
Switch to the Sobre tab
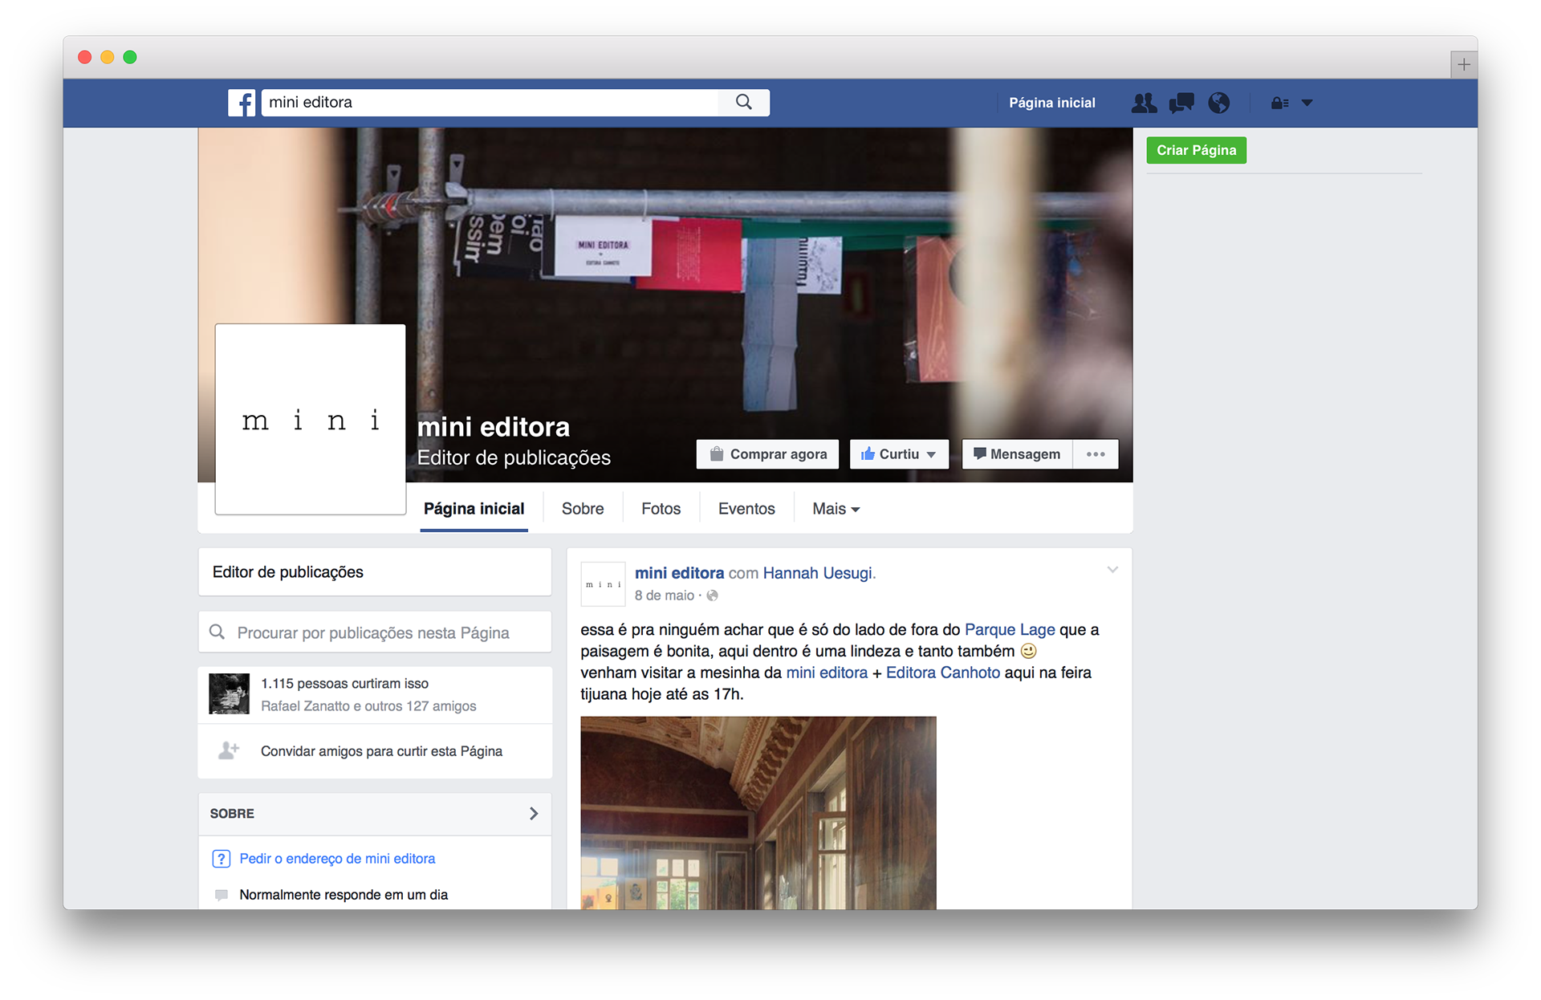click(x=583, y=509)
